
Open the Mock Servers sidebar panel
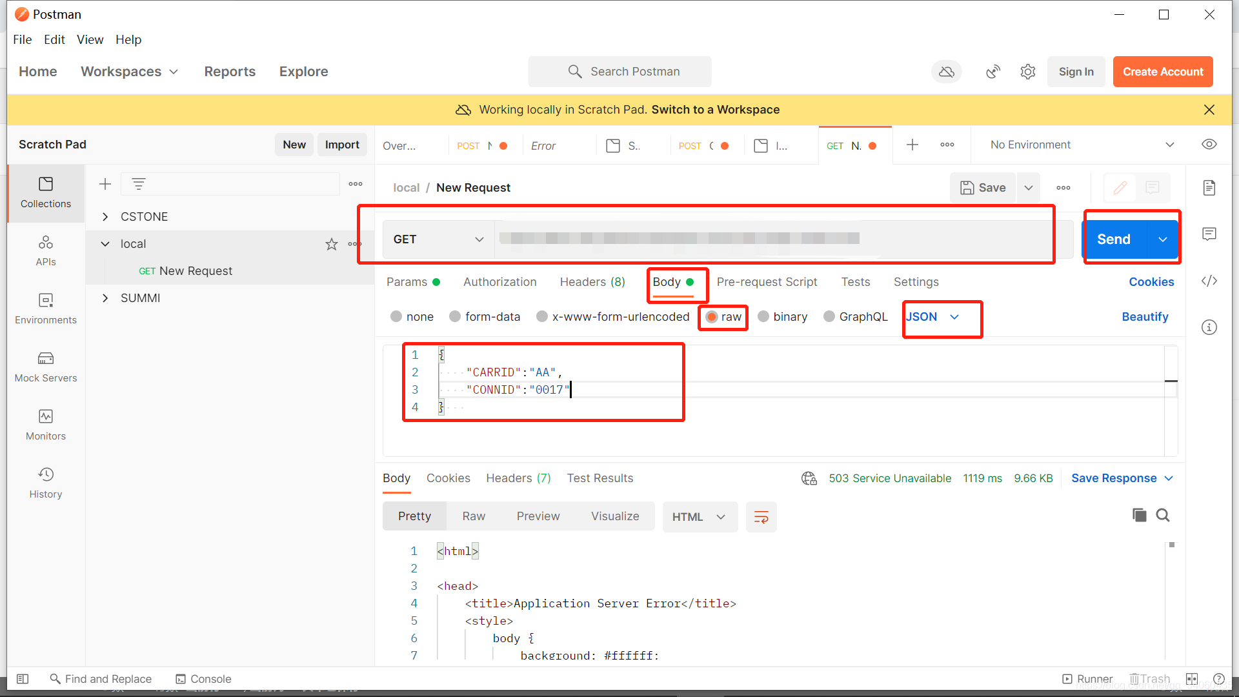coord(46,367)
